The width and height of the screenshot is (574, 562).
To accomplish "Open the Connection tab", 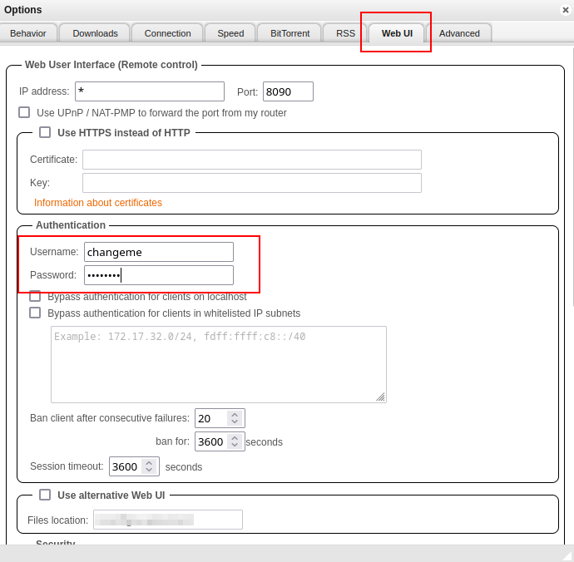I will [x=168, y=33].
